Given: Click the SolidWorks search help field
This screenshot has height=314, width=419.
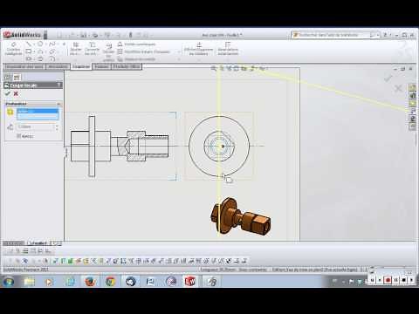Looking at the screenshot, I should [x=332, y=35].
